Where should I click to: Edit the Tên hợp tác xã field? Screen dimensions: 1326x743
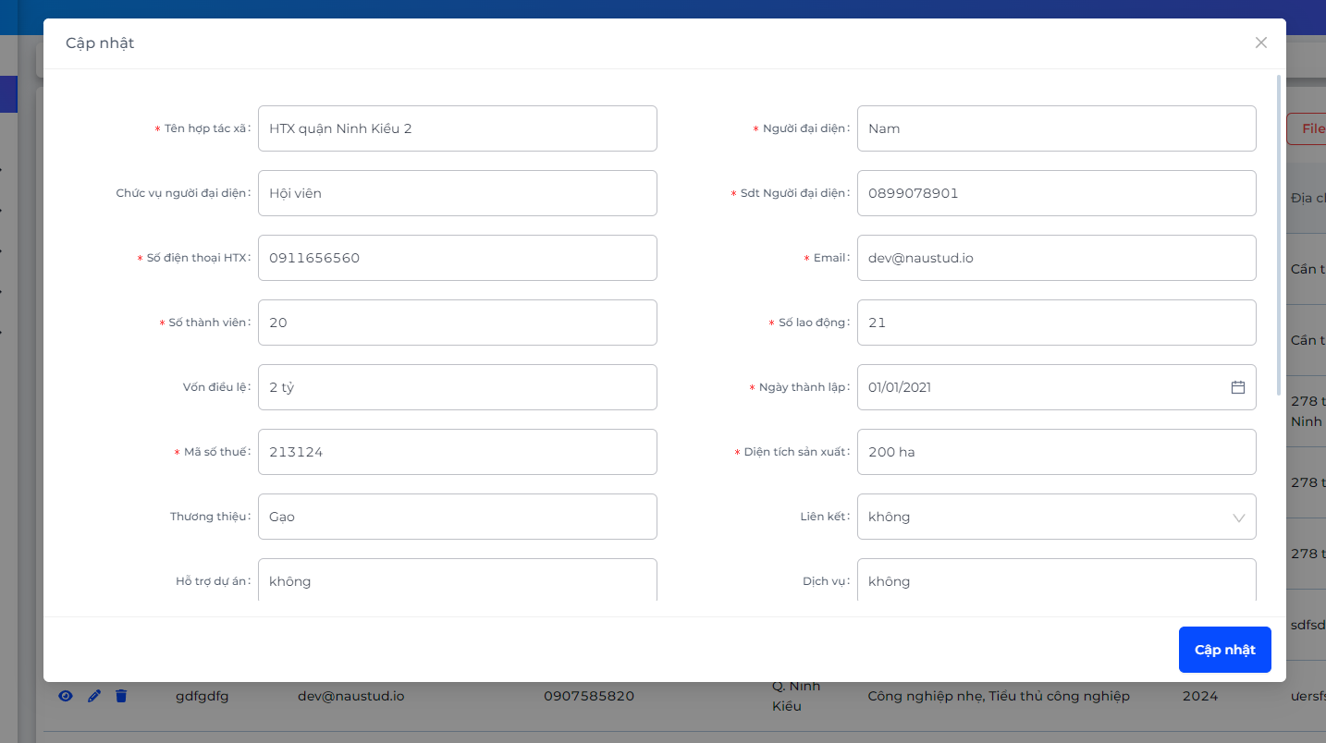458,128
